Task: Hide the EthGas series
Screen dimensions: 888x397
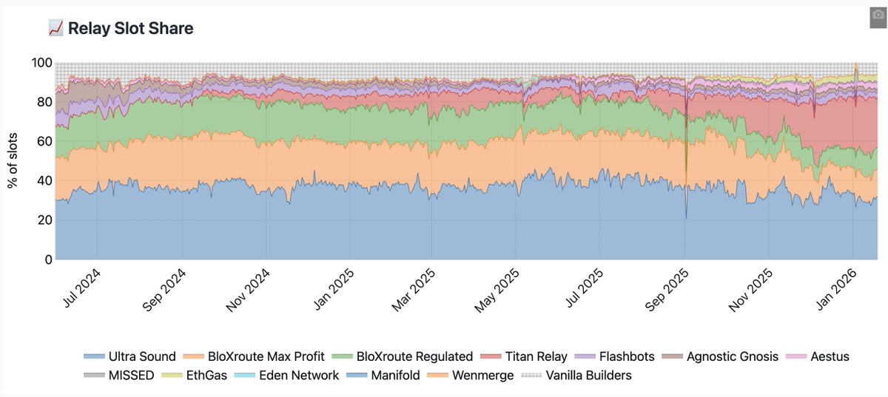Action: [196, 375]
